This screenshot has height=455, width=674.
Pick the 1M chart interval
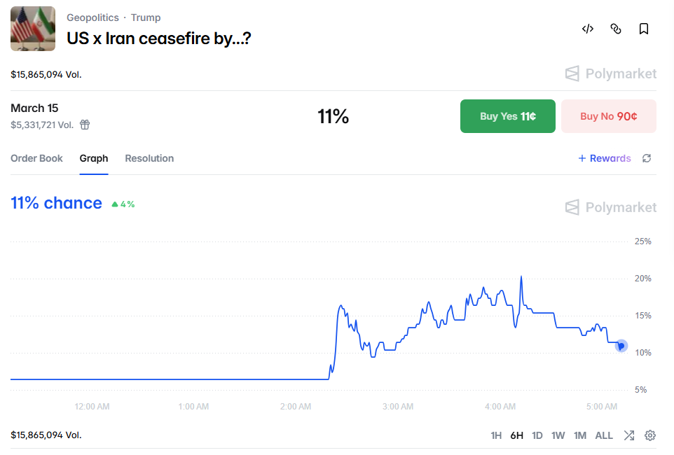click(x=580, y=435)
